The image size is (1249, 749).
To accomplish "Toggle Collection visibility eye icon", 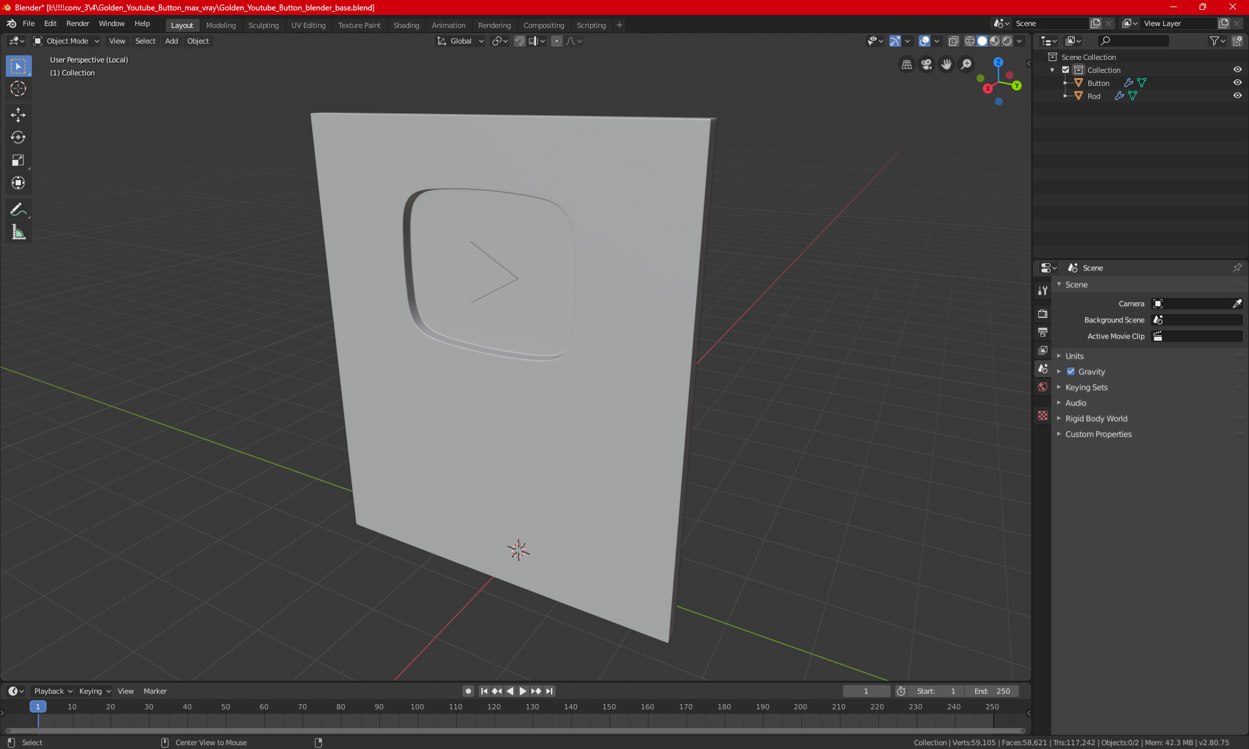I will (x=1237, y=70).
